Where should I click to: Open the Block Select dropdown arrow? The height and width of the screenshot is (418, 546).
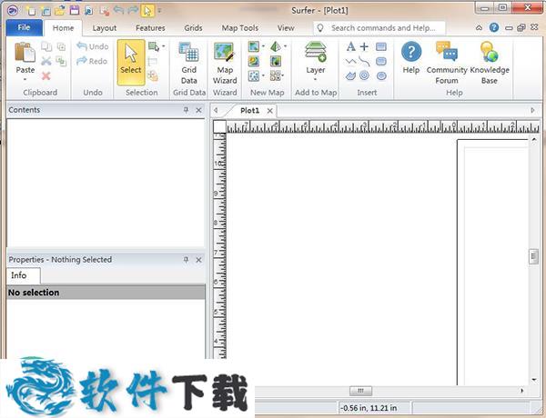(163, 46)
